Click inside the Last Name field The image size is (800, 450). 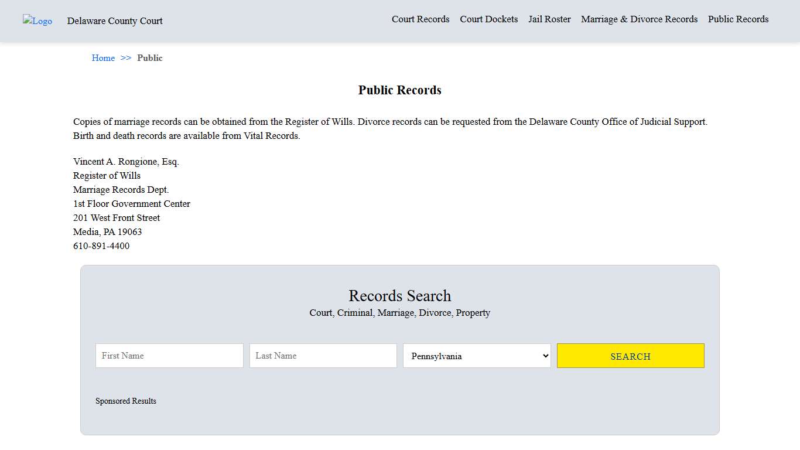pos(323,356)
